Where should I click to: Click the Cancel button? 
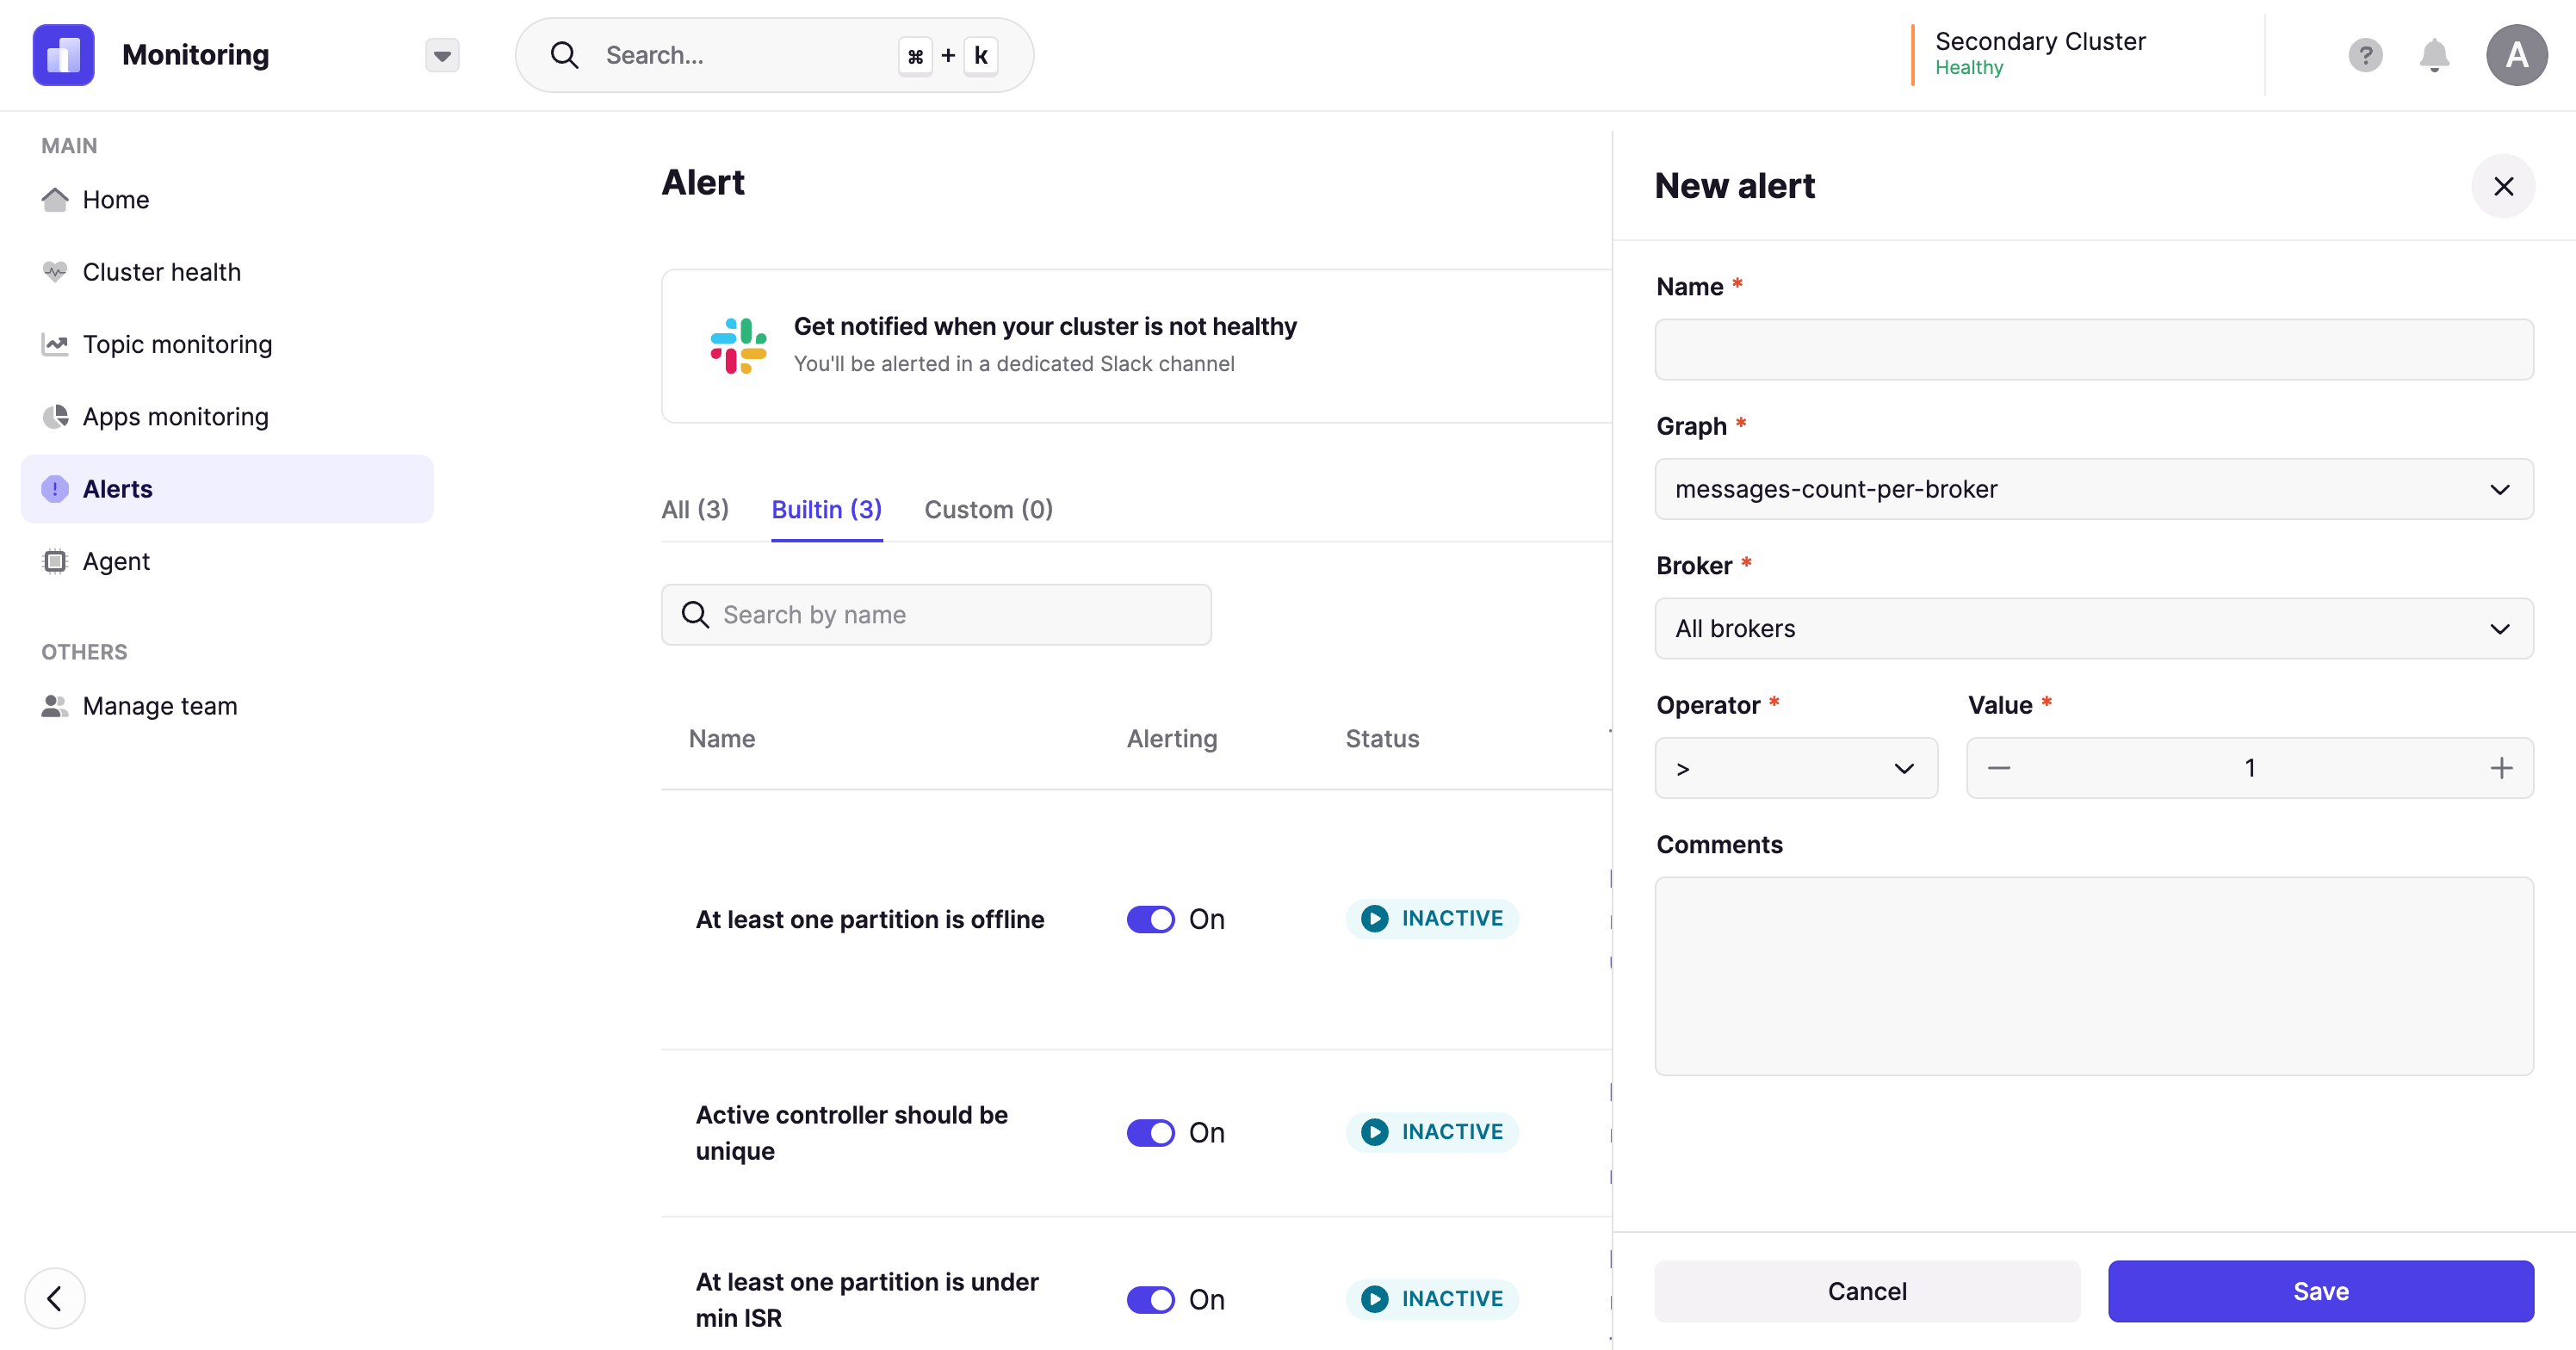[1867, 1291]
